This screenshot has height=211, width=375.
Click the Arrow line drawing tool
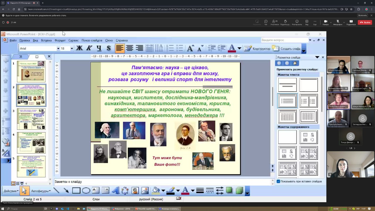tap(66, 191)
